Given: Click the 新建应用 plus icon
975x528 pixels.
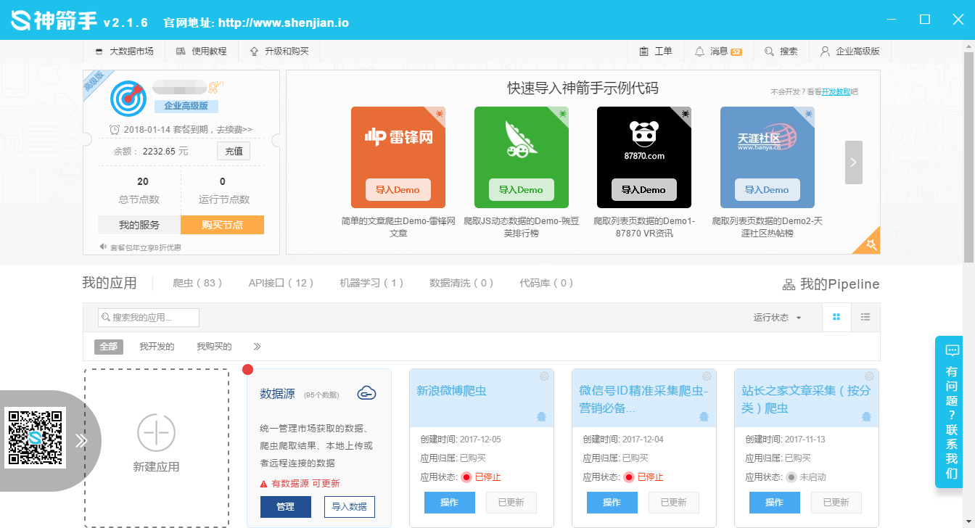Looking at the screenshot, I should pos(156,432).
